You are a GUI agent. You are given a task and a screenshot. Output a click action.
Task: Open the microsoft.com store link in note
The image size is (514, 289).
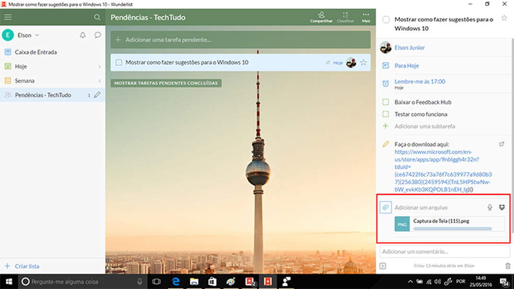point(443,171)
